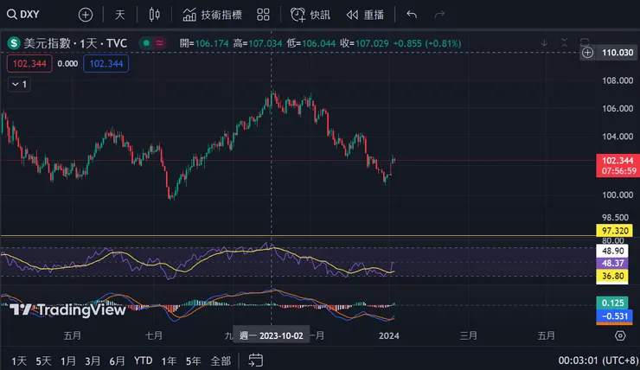Click the 110.030 crosshair price label
Viewport: 640px width, 370px height.
coord(618,53)
